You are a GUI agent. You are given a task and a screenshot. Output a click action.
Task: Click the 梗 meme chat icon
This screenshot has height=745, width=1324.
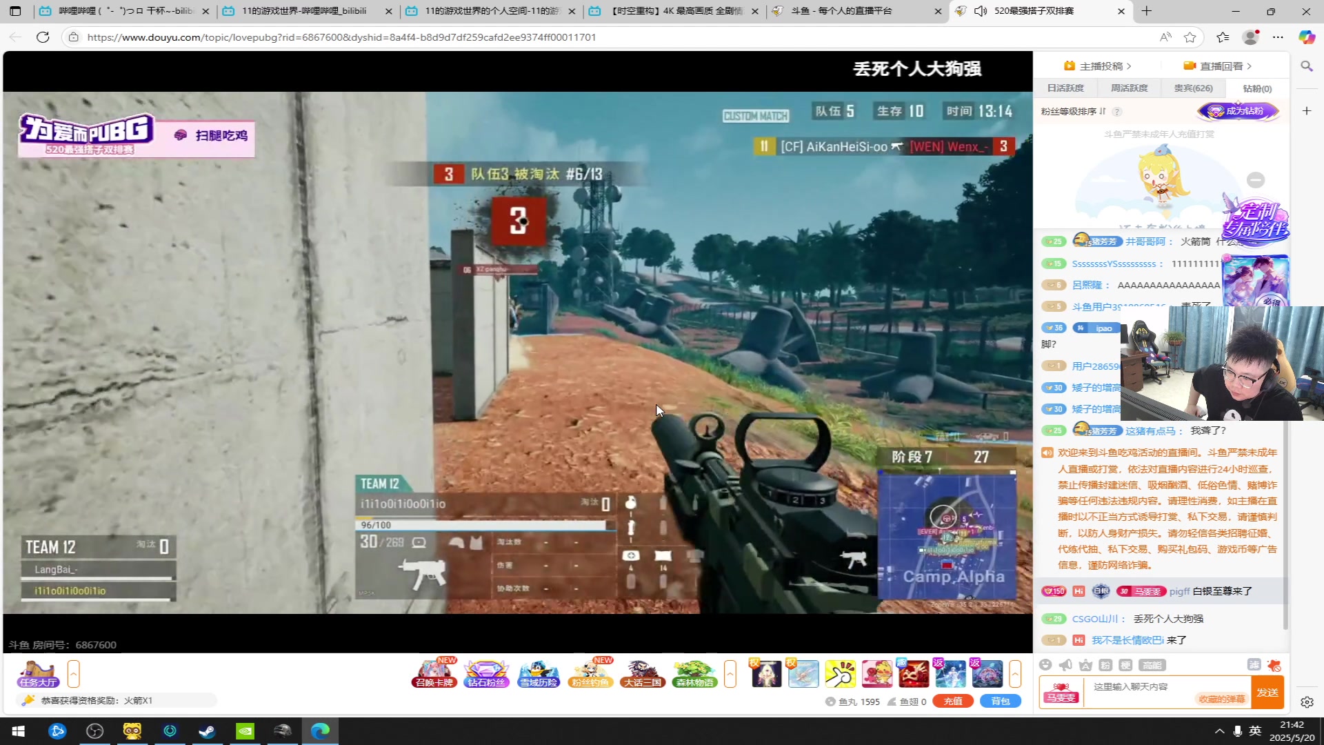[x=1125, y=665]
